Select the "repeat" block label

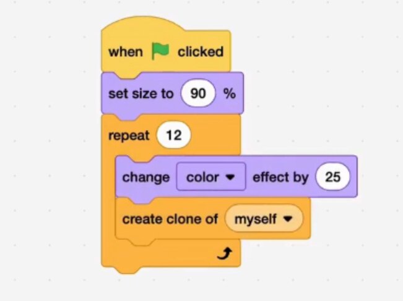(x=129, y=136)
